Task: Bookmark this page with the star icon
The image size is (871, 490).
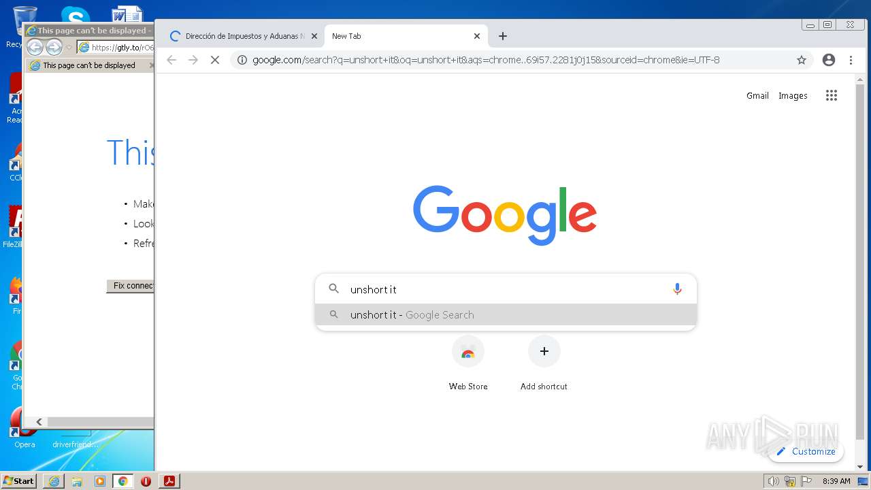Action: 802,60
